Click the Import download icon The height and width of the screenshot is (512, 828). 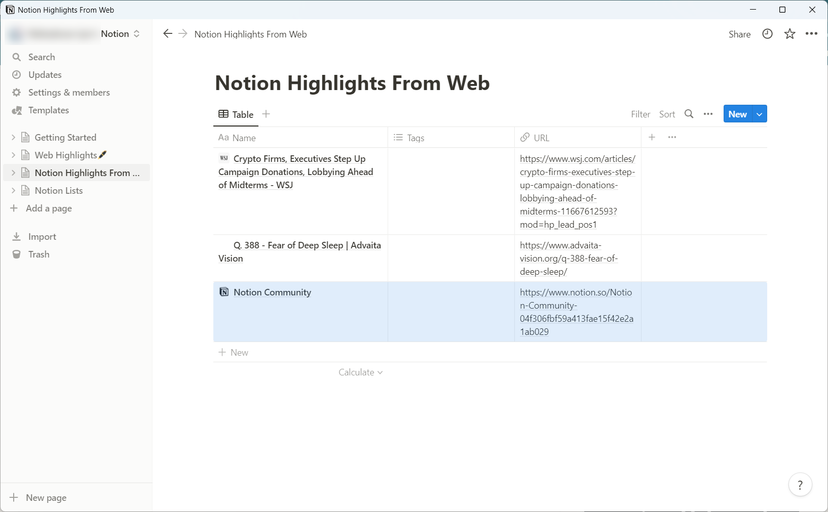(x=17, y=237)
